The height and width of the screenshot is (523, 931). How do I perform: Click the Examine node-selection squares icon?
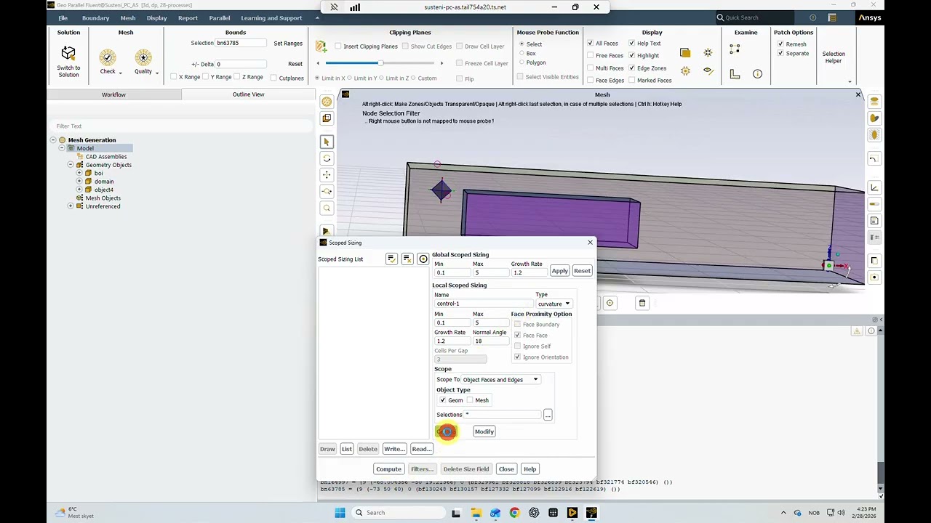(x=735, y=49)
